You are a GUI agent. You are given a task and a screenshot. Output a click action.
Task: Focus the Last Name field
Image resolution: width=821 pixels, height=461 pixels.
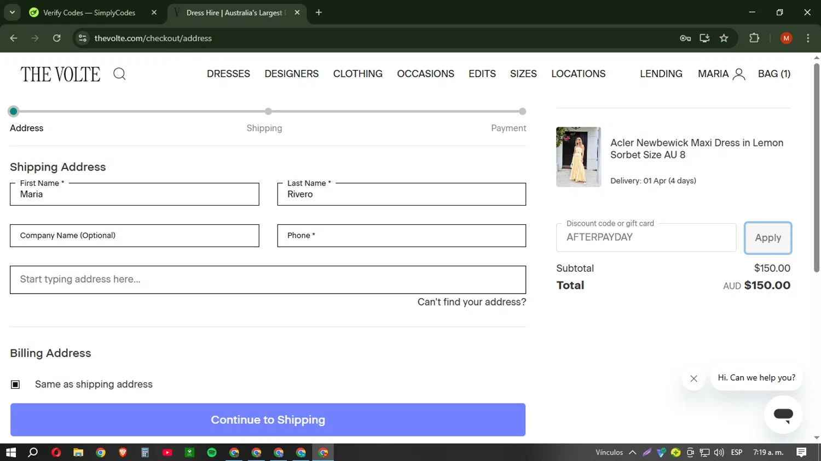click(401, 194)
